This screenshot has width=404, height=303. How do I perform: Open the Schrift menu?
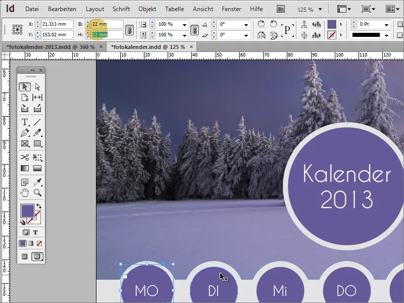point(121,9)
